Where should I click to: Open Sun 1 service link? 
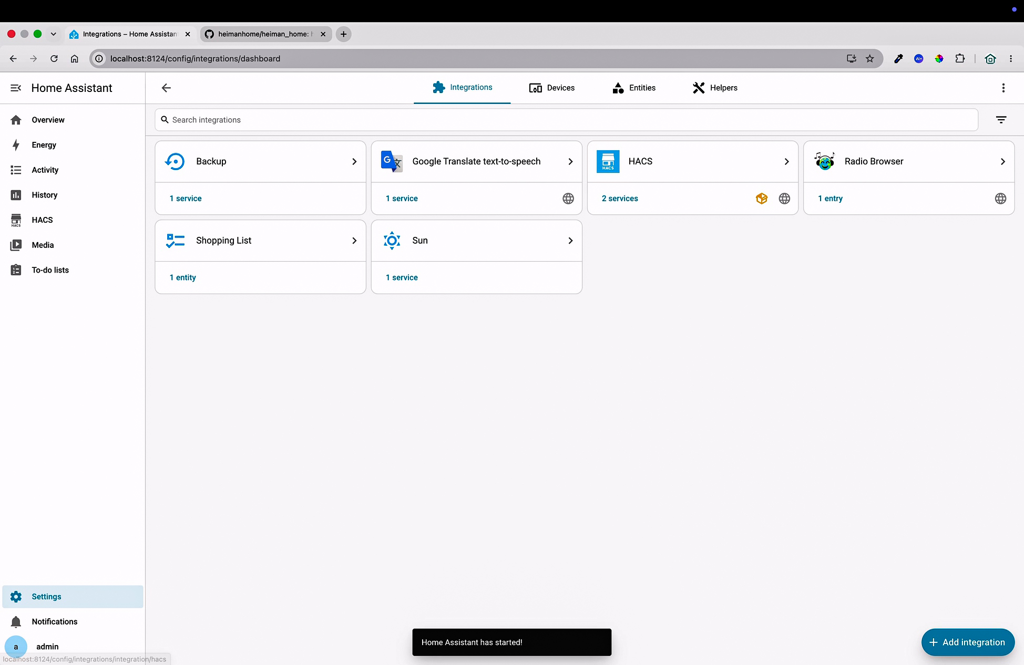(402, 277)
